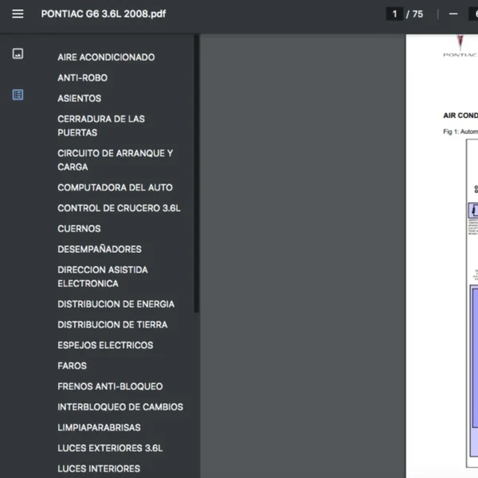Select LUCES EXTERIORES 3.6L bookmark
478x478 pixels.
[110, 449]
